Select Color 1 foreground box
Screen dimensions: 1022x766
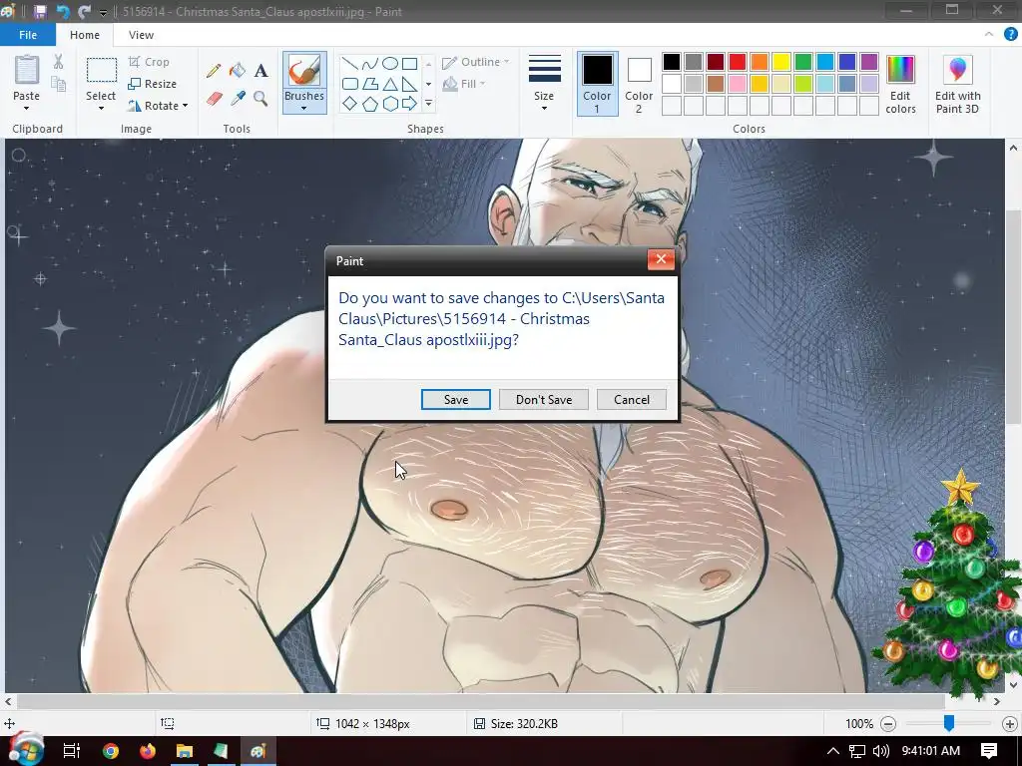598,85
